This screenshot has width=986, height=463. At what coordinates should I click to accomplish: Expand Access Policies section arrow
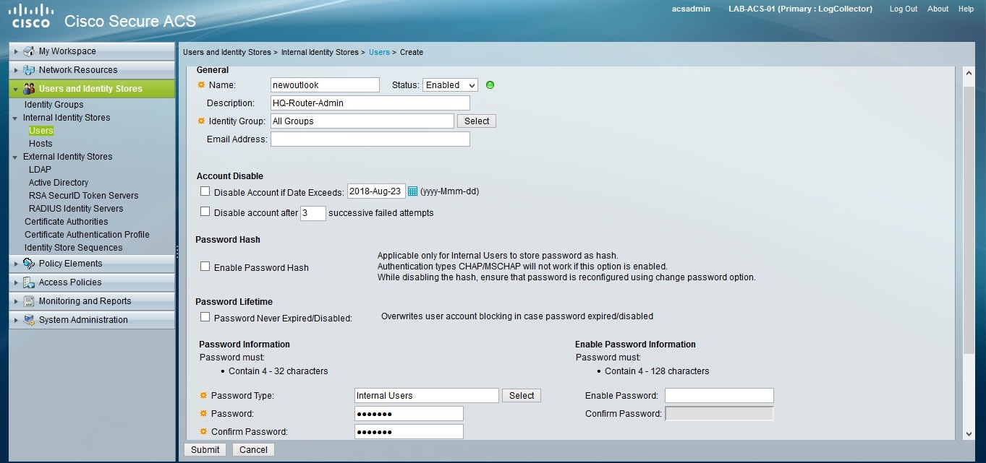point(16,282)
